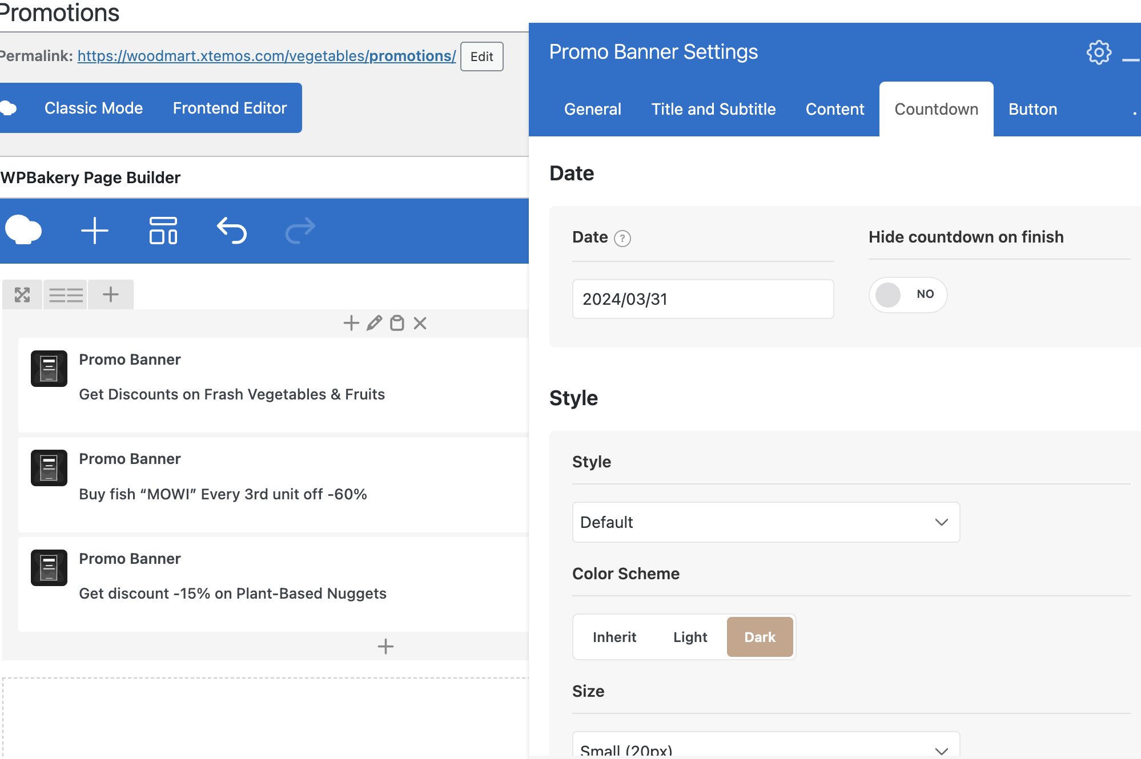
Task: Click the Undo arrow icon
Action: click(x=232, y=231)
